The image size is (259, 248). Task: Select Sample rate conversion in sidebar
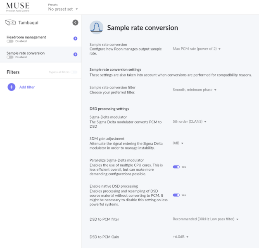click(x=26, y=53)
